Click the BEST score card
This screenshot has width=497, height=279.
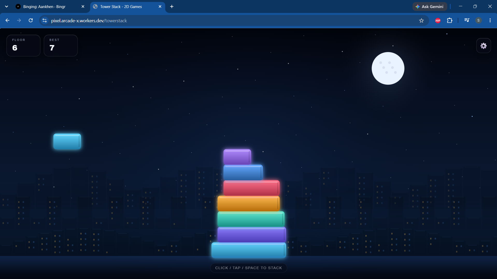(61, 46)
